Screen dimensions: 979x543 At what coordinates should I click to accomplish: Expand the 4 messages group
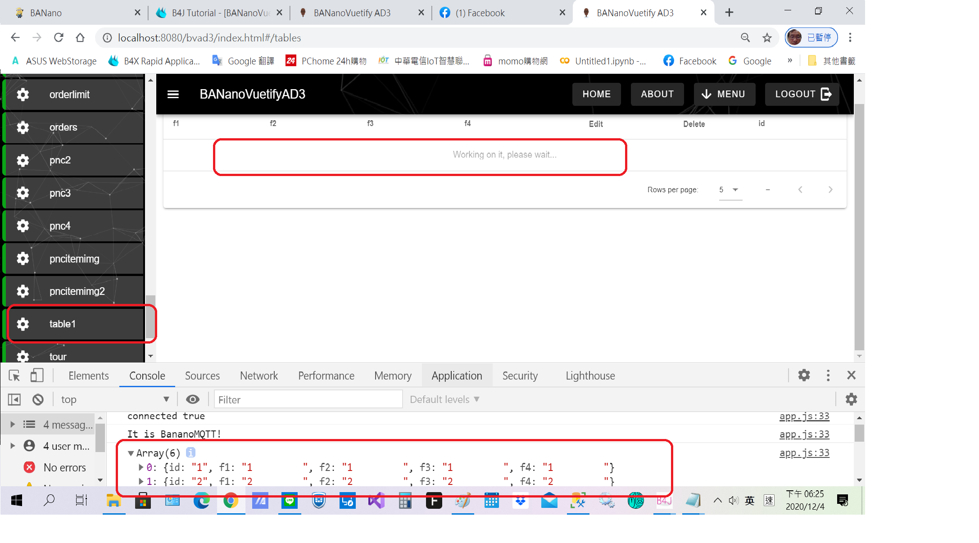coord(13,424)
